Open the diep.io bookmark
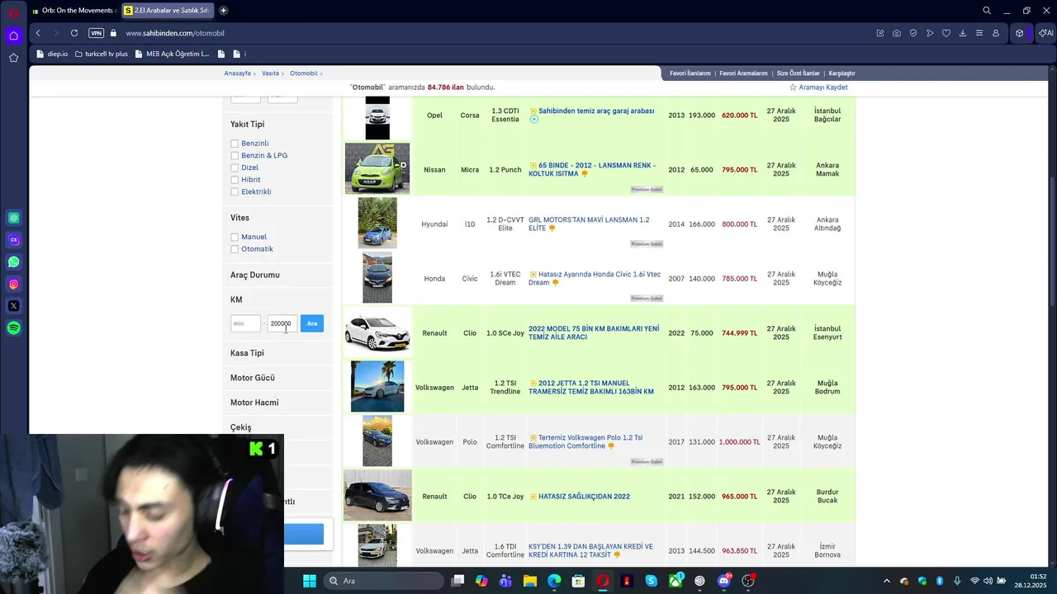 pyautogui.click(x=52, y=54)
